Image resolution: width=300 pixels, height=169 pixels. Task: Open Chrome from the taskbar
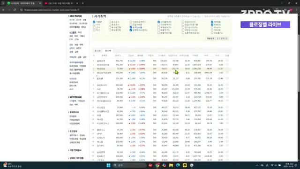[157, 165]
